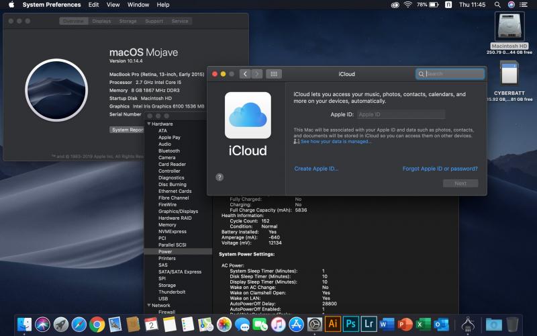Open Photos from the Dock
The width and height of the screenshot is (537, 336).
(224, 324)
